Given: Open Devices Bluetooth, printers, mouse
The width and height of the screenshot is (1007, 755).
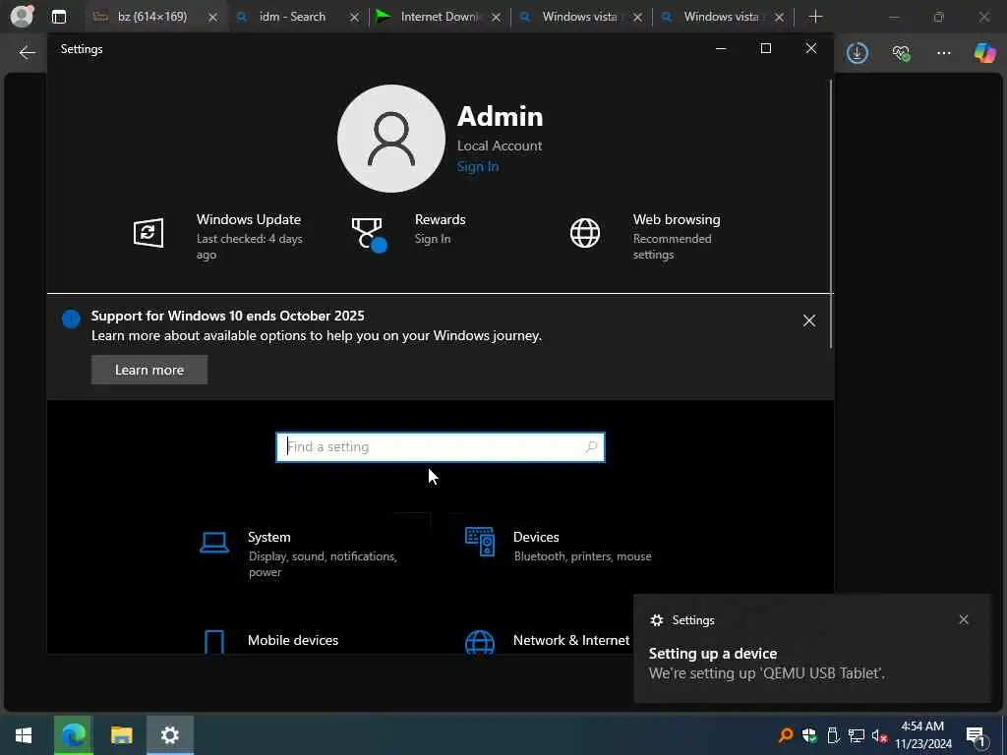Looking at the screenshot, I should 582,556.
